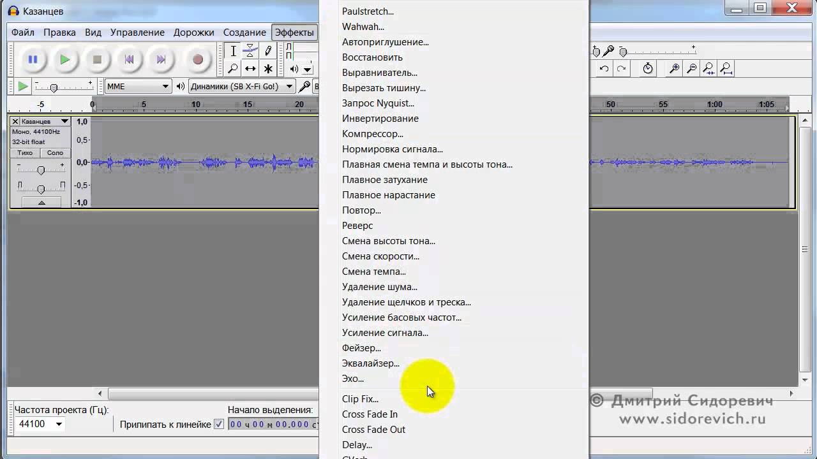Click the Undo arrow icon

click(604, 68)
